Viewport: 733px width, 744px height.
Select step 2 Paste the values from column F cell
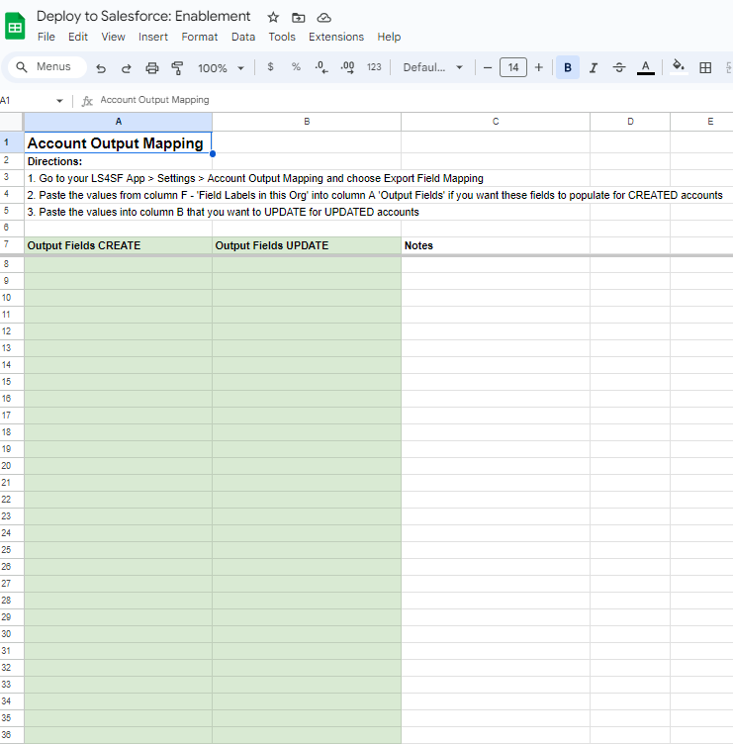tap(118, 195)
